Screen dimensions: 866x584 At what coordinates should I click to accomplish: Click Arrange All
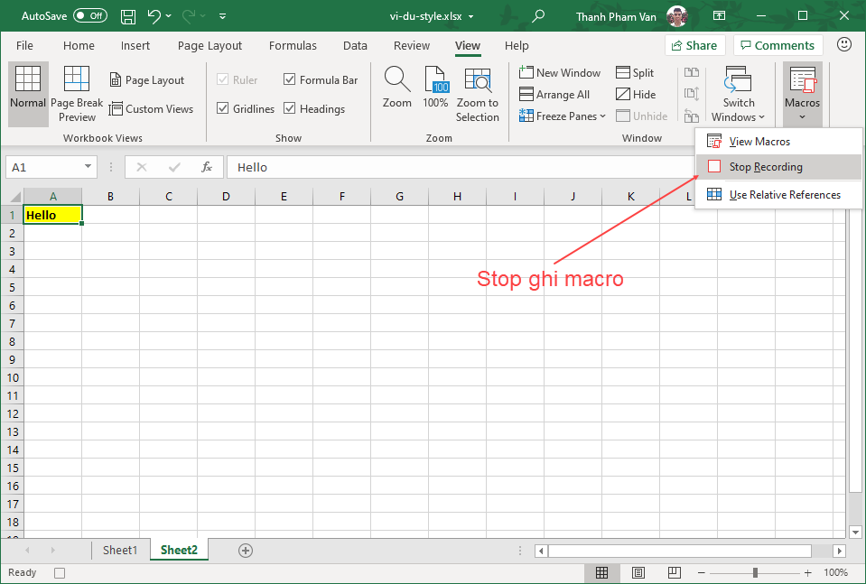tap(554, 95)
